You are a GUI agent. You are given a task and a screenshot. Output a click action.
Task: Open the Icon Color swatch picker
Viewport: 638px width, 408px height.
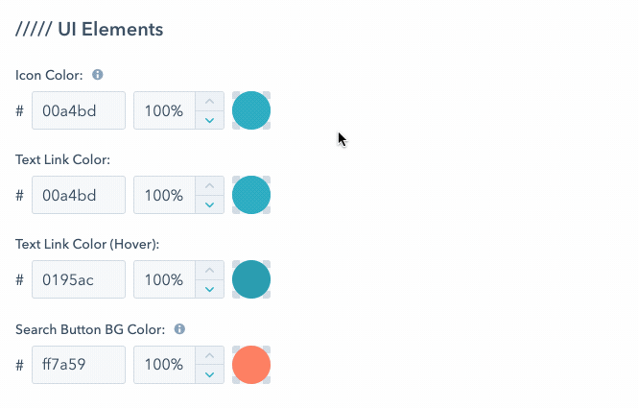tap(251, 110)
